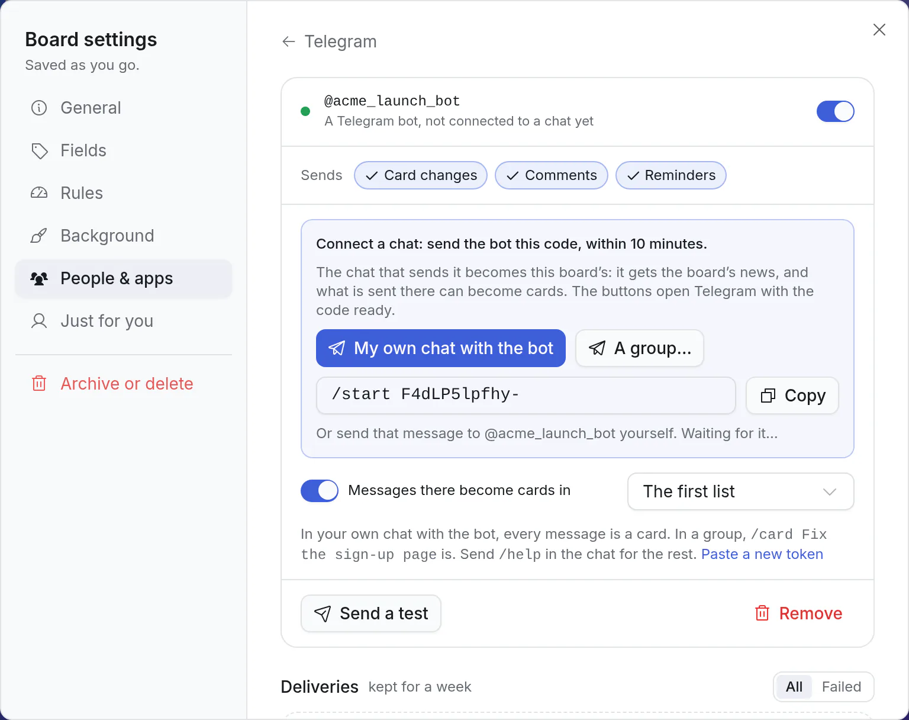Viewport: 909px width, 720px height.
Task: Click Send a test button
Action: coord(371,613)
